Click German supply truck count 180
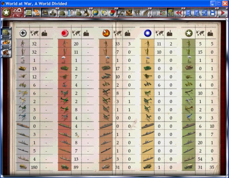229x178 pixels. [34, 167]
